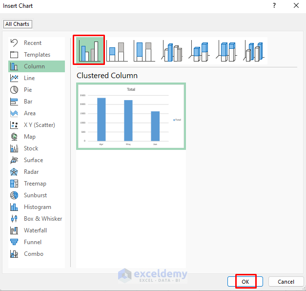This screenshot has height=291, width=306.
Task: Select the highlighted Column category label
Action: point(34,66)
